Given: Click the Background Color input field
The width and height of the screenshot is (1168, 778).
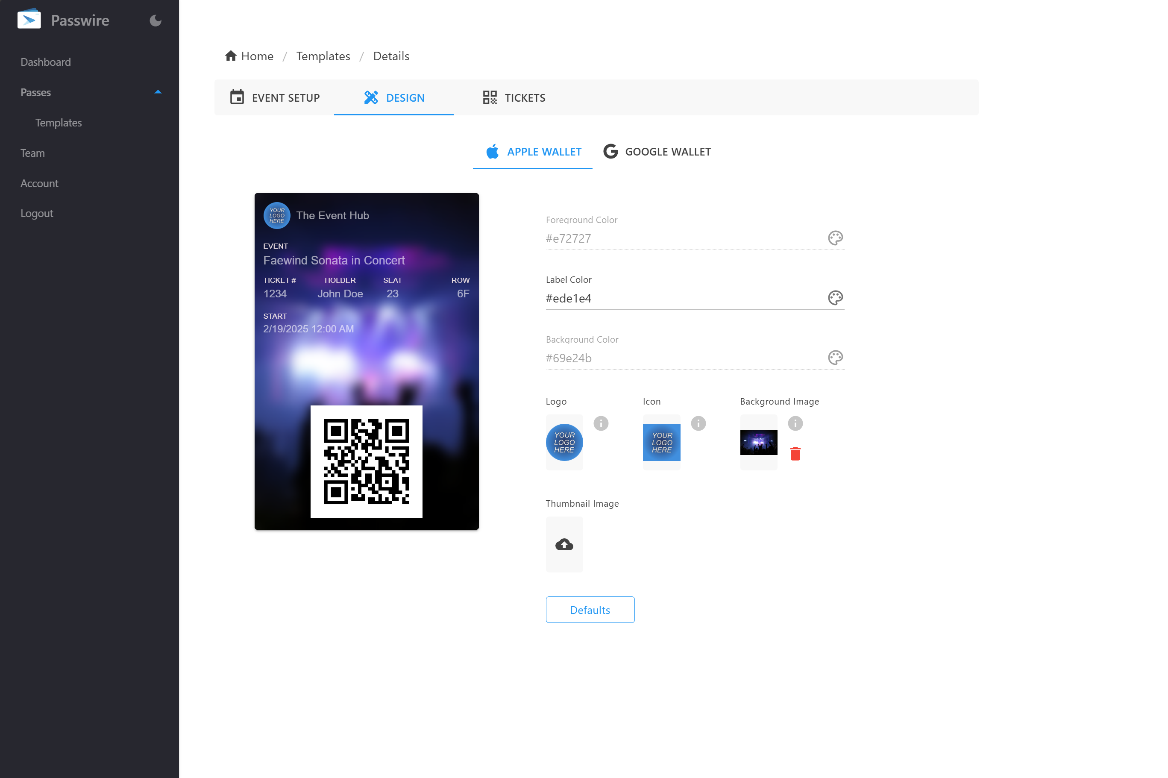Looking at the screenshot, I should 685,358.
